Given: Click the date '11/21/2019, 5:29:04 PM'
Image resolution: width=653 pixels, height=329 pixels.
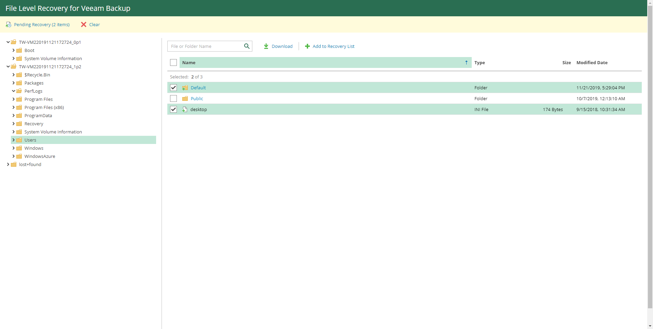Looking at the screenshot, I should tap(601, 88).
